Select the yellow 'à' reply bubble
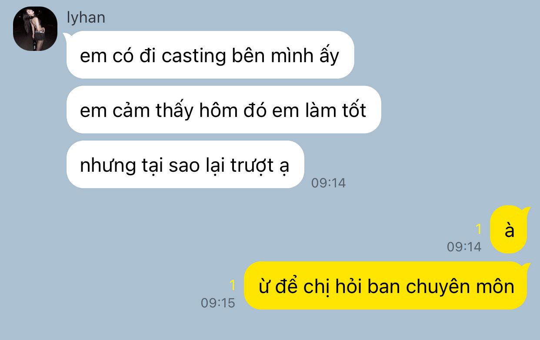Image resolution: width=540 pixels, height=340 pixels. tap(509, 229)
